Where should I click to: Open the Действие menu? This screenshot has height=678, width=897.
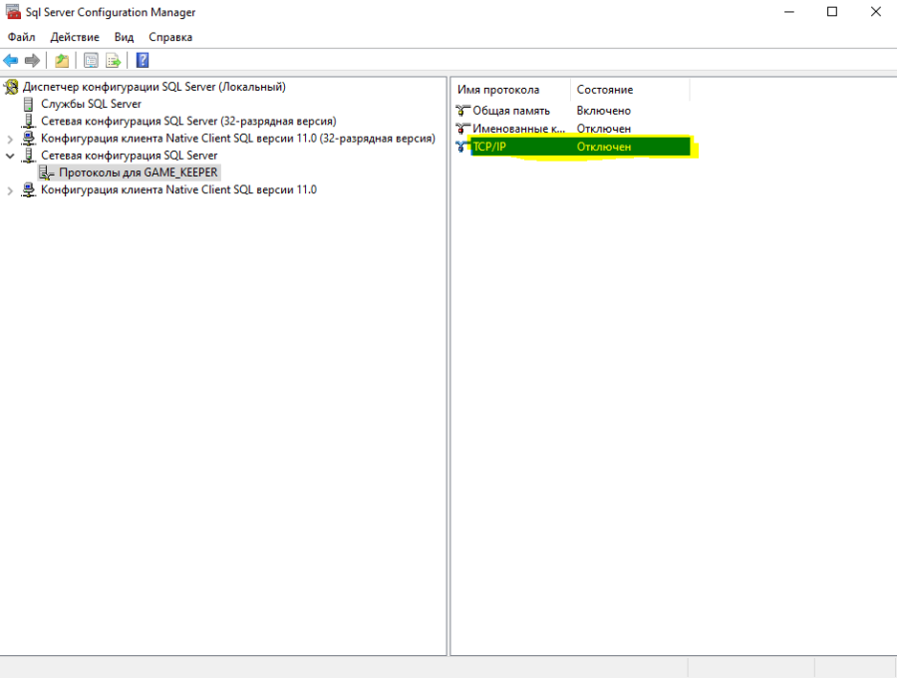click(x=75, y=37)
